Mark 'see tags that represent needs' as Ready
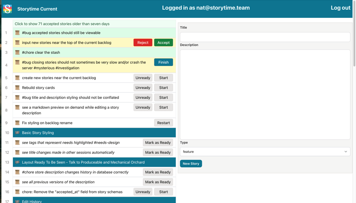Image resolution: width=356 pixels, height=203 pixels. tap(158, 143)
